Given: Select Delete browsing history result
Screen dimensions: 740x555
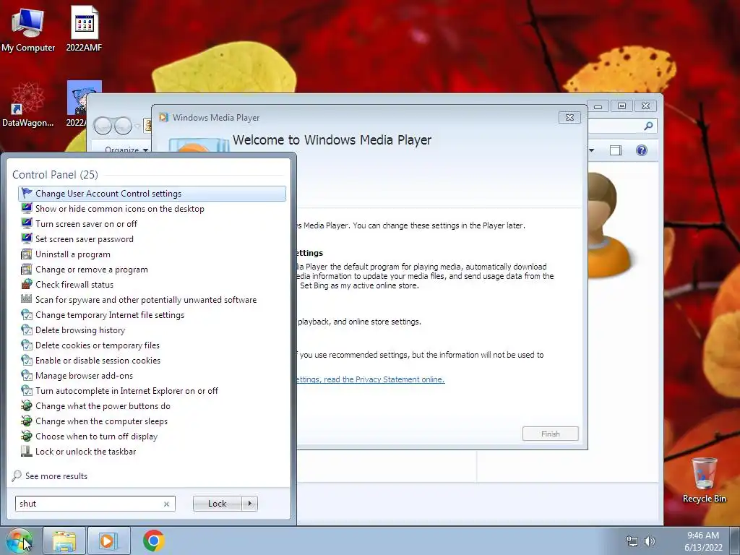Looking at the screenshot, I should [152, 330].
